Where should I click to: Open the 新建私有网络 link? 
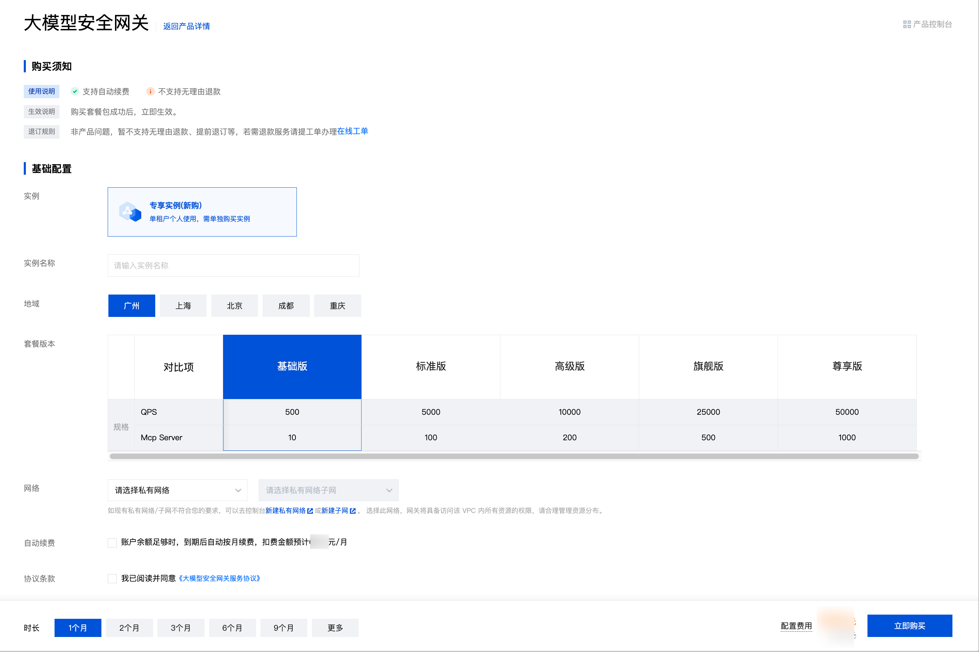pyautogui.click(x=285, y=510)
